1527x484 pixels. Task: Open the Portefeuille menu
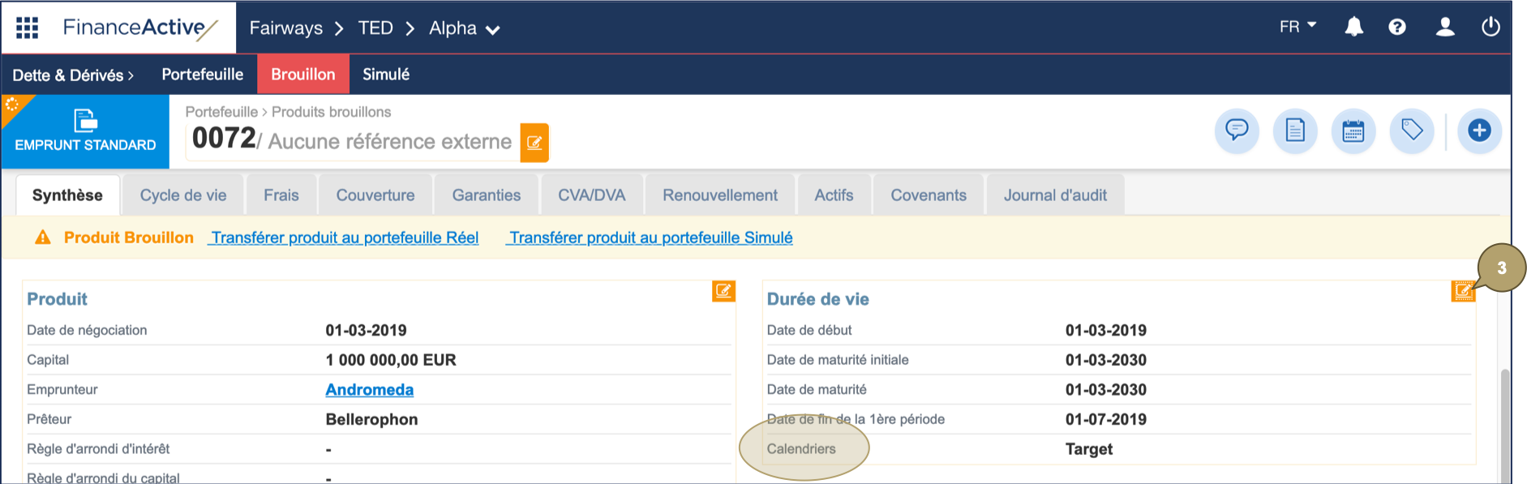(x=202, y=75)
